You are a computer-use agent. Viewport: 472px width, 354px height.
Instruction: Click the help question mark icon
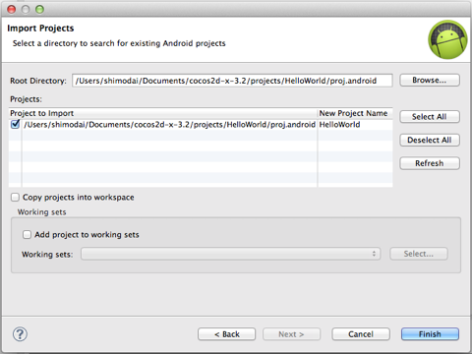tap(20, 334)
